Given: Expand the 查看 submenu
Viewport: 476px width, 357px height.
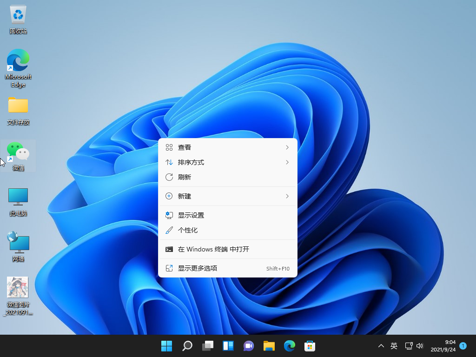Looking at the screenshot, I should coord(227,147).
